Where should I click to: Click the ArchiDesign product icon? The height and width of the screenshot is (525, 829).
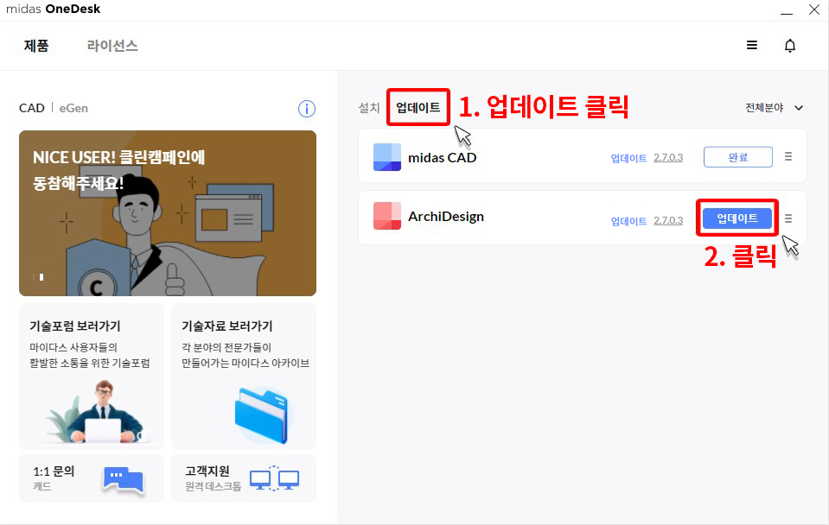pos(387,216)
